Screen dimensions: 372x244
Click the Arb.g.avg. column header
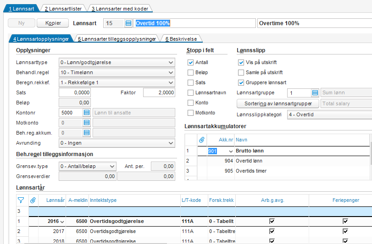tap(272, 200)
